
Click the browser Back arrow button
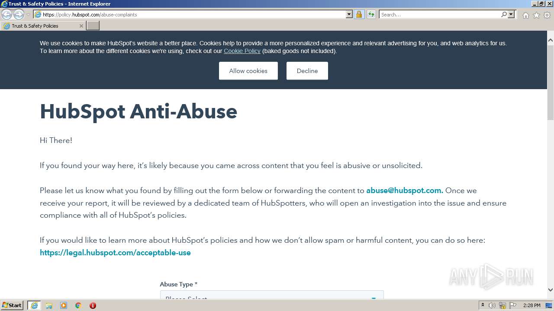coord(6,14)
